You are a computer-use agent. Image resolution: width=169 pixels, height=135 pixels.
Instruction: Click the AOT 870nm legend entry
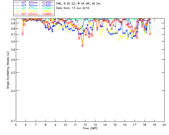[x=33, y=11]
